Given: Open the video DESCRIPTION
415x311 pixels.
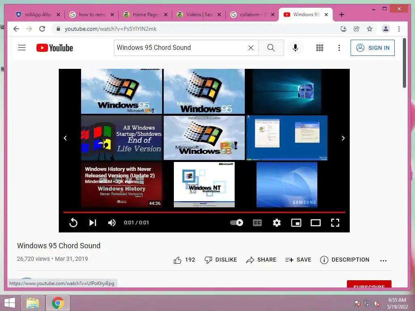Looking at the screenshot, I should 344,260.
